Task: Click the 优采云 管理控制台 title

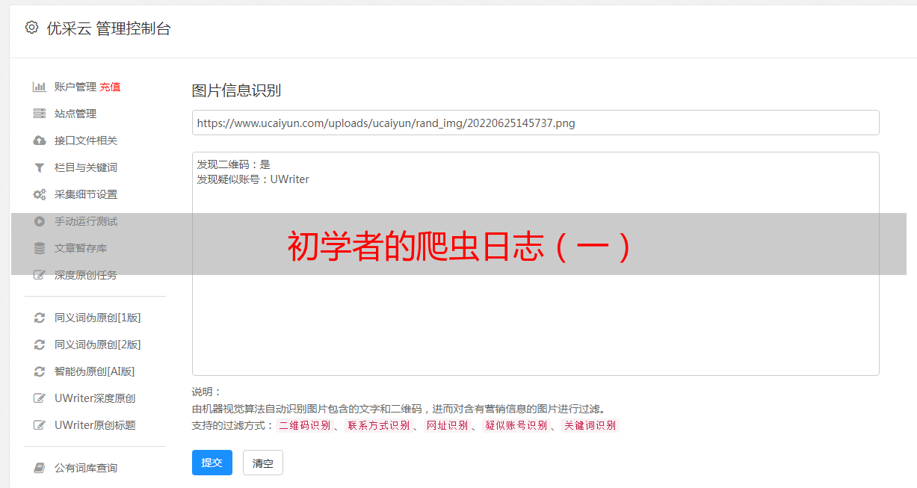Action: click(x=108, y=28)
